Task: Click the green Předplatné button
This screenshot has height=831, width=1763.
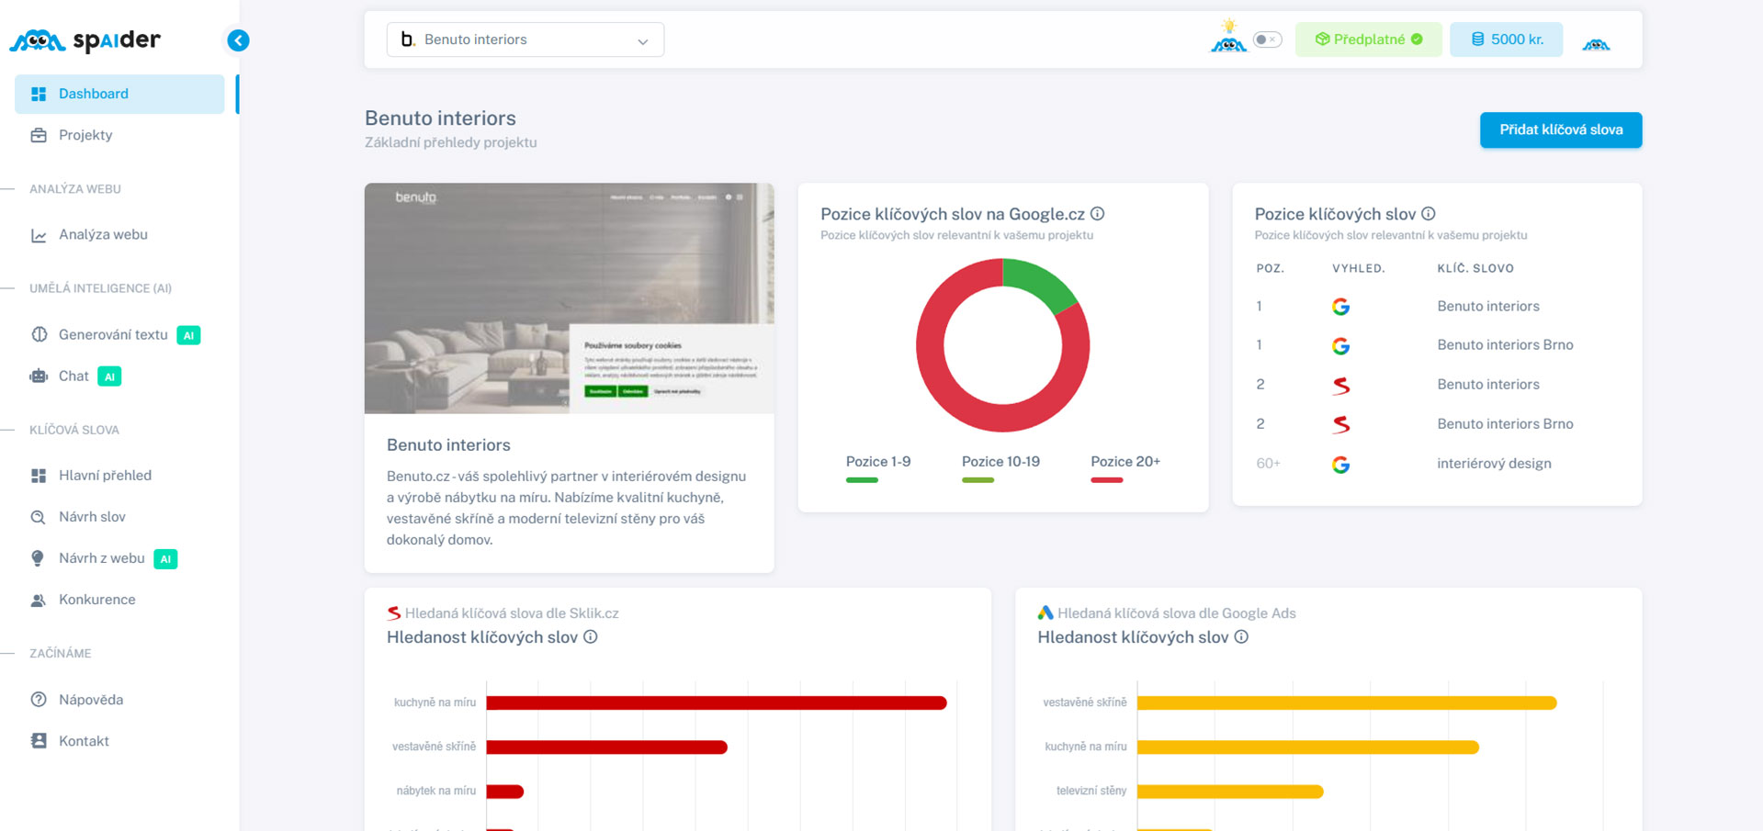Action: [x=1368, y=39]
